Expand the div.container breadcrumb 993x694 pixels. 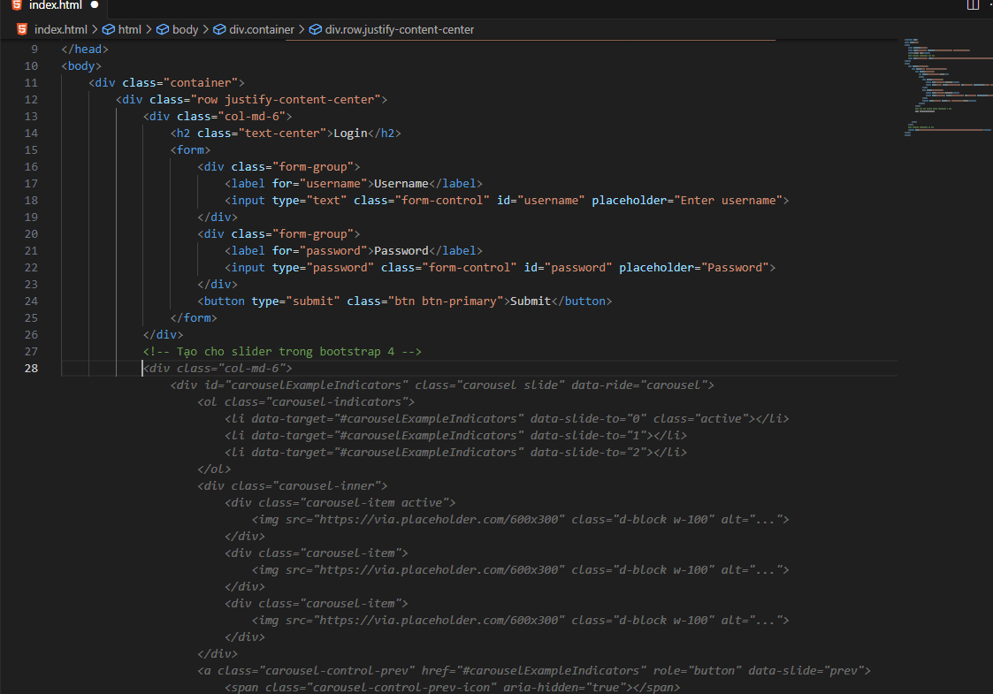(x=261, y=29)
